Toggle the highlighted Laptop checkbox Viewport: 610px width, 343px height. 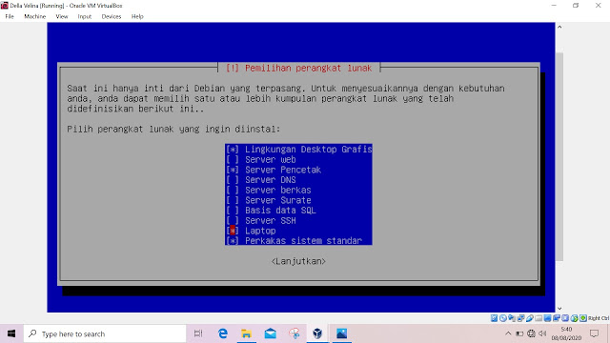(x=233, y=231)
